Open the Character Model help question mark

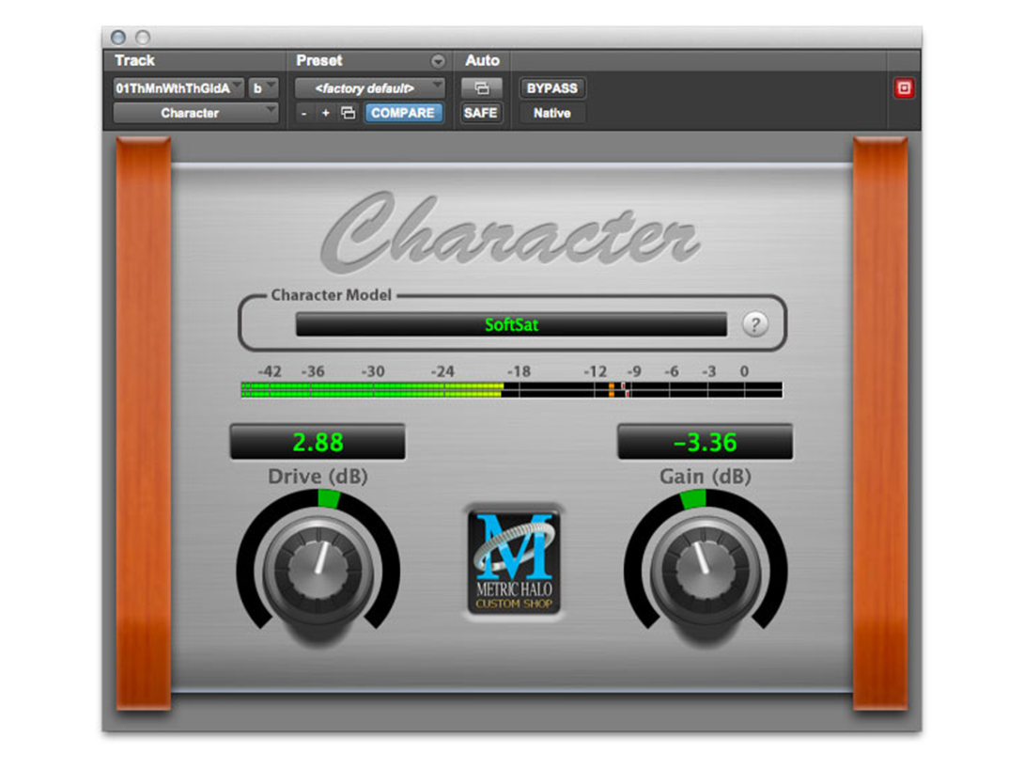755,324
